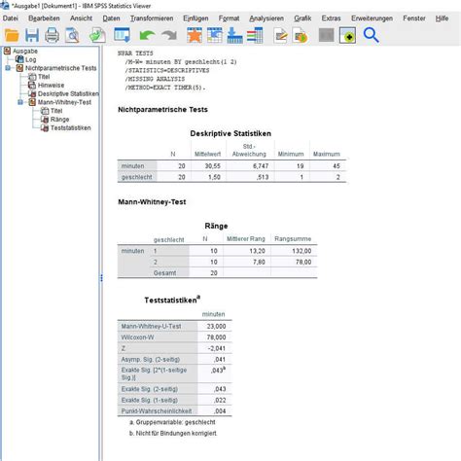This screenshot has height=461, width=461.
Task: Click the Print icon in the toolbar
Action: pyautogui.click(x=52, y=35)
